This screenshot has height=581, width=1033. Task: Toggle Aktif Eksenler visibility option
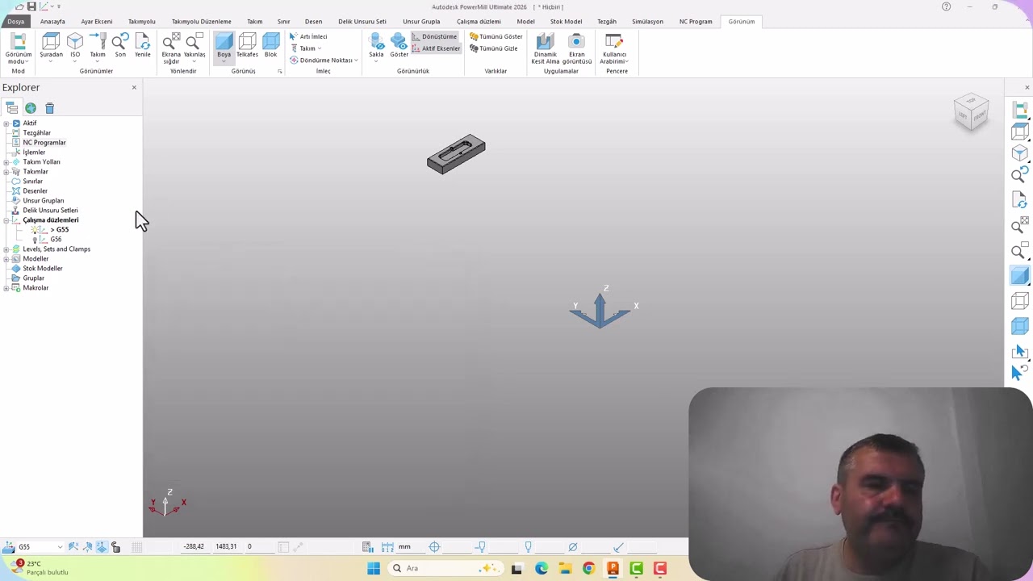point(436,48)
